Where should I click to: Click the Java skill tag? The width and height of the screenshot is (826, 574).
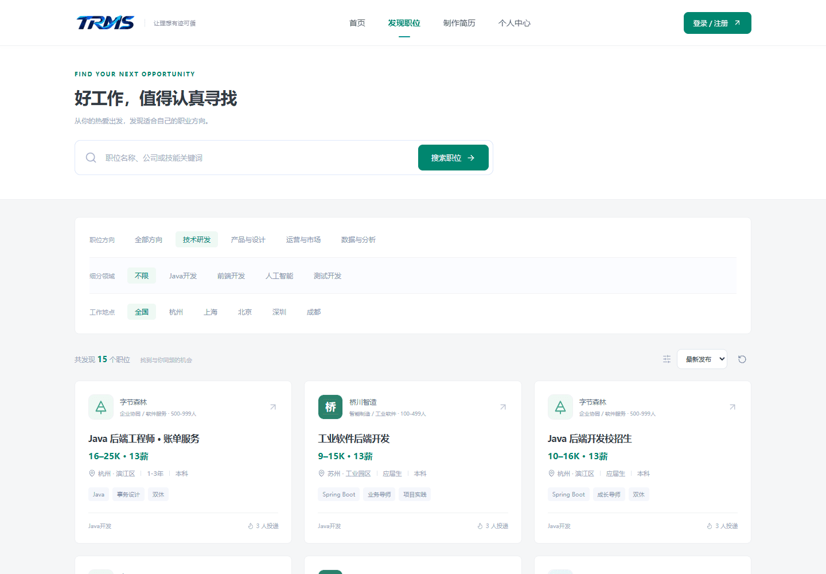point(99,494)
